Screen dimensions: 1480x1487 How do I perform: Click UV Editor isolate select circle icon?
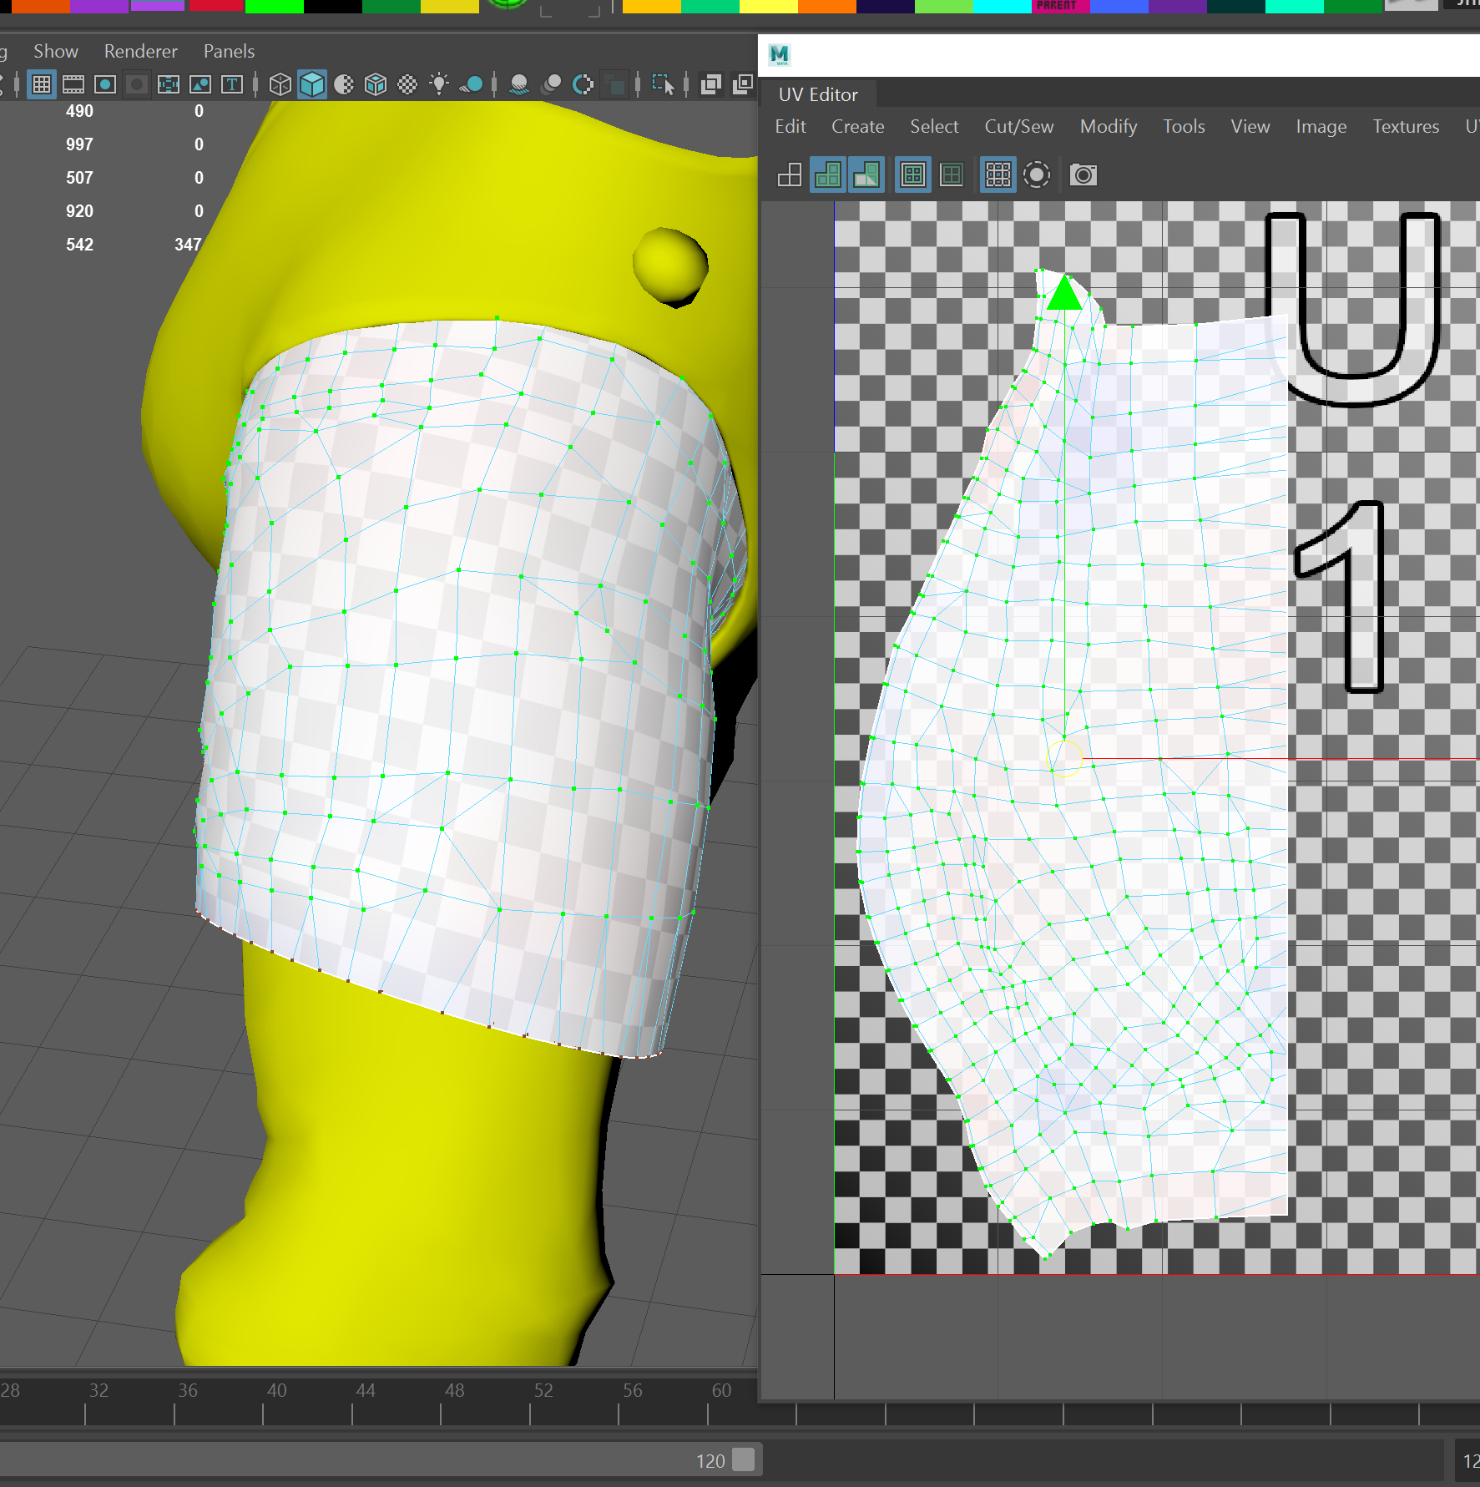1037,174
